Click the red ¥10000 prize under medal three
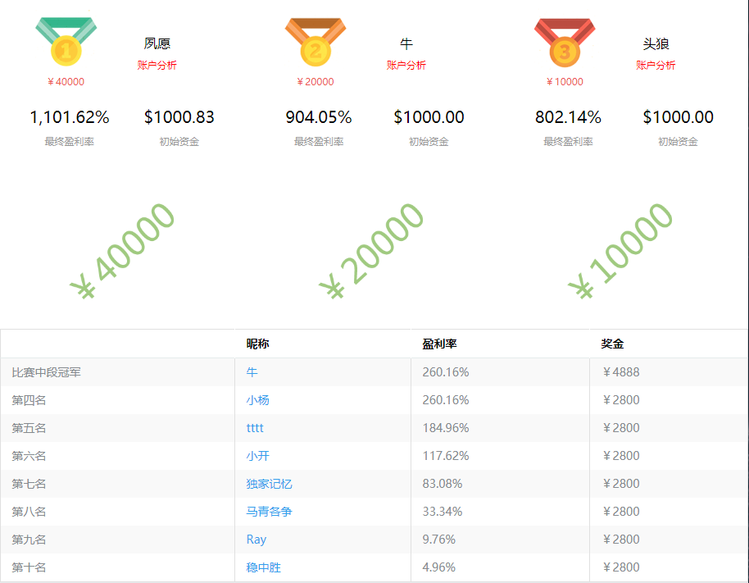This screenshot has width=749, height=583. [x=565, y=82]
